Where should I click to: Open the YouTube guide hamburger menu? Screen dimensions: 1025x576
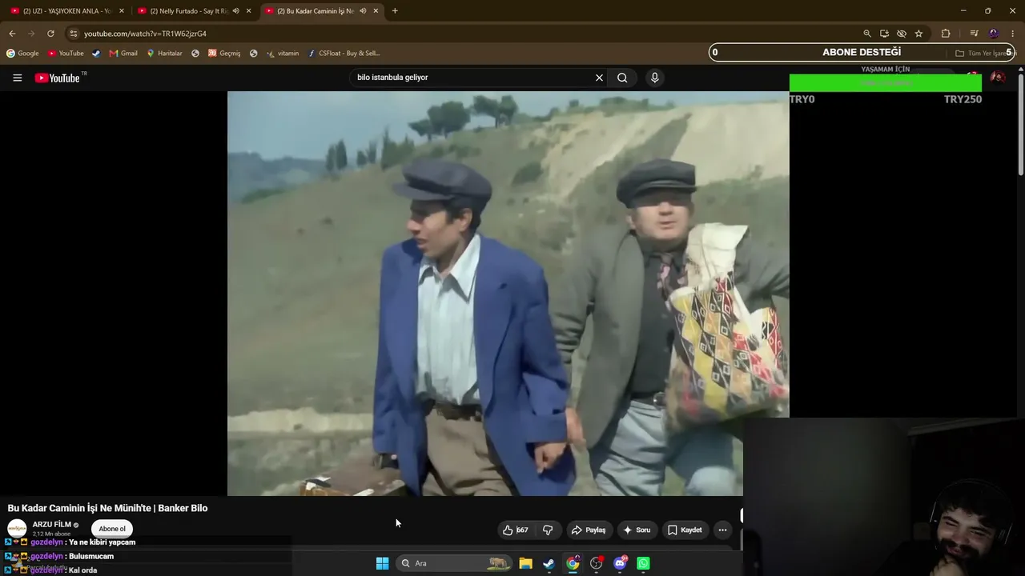tap(17, 78)
